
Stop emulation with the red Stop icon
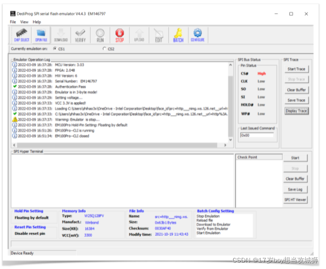click(x=119, y=35)
